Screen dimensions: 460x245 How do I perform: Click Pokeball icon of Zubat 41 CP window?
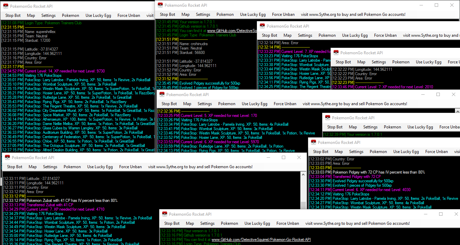coord(7,157)
